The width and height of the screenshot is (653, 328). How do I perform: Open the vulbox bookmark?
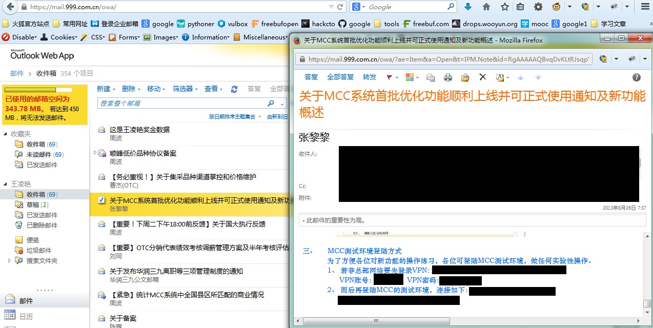click(x=233, y=24)
